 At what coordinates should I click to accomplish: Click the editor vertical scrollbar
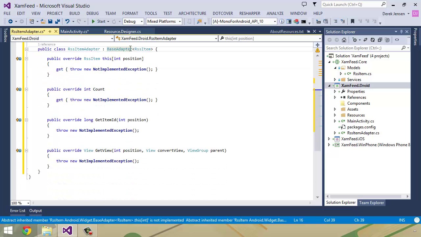pyautogui.click(x=317, y=120)
